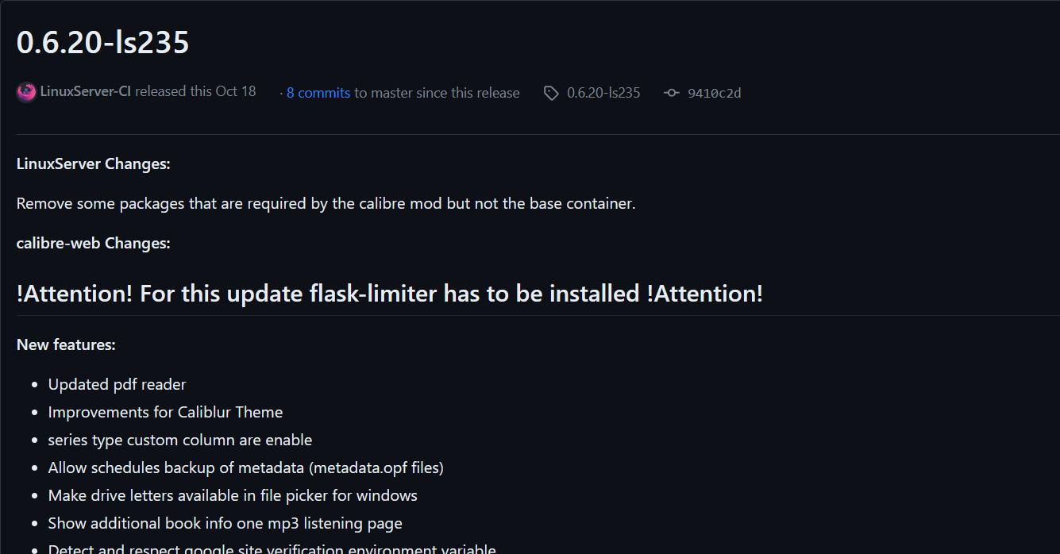Click the 0.6.20-ls235 release title
This screenshot has height=554, width=1060.
pyautogui.click(x=102, y=42)
